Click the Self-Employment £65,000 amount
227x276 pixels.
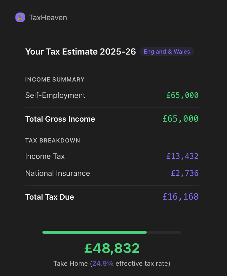(182, 95)
